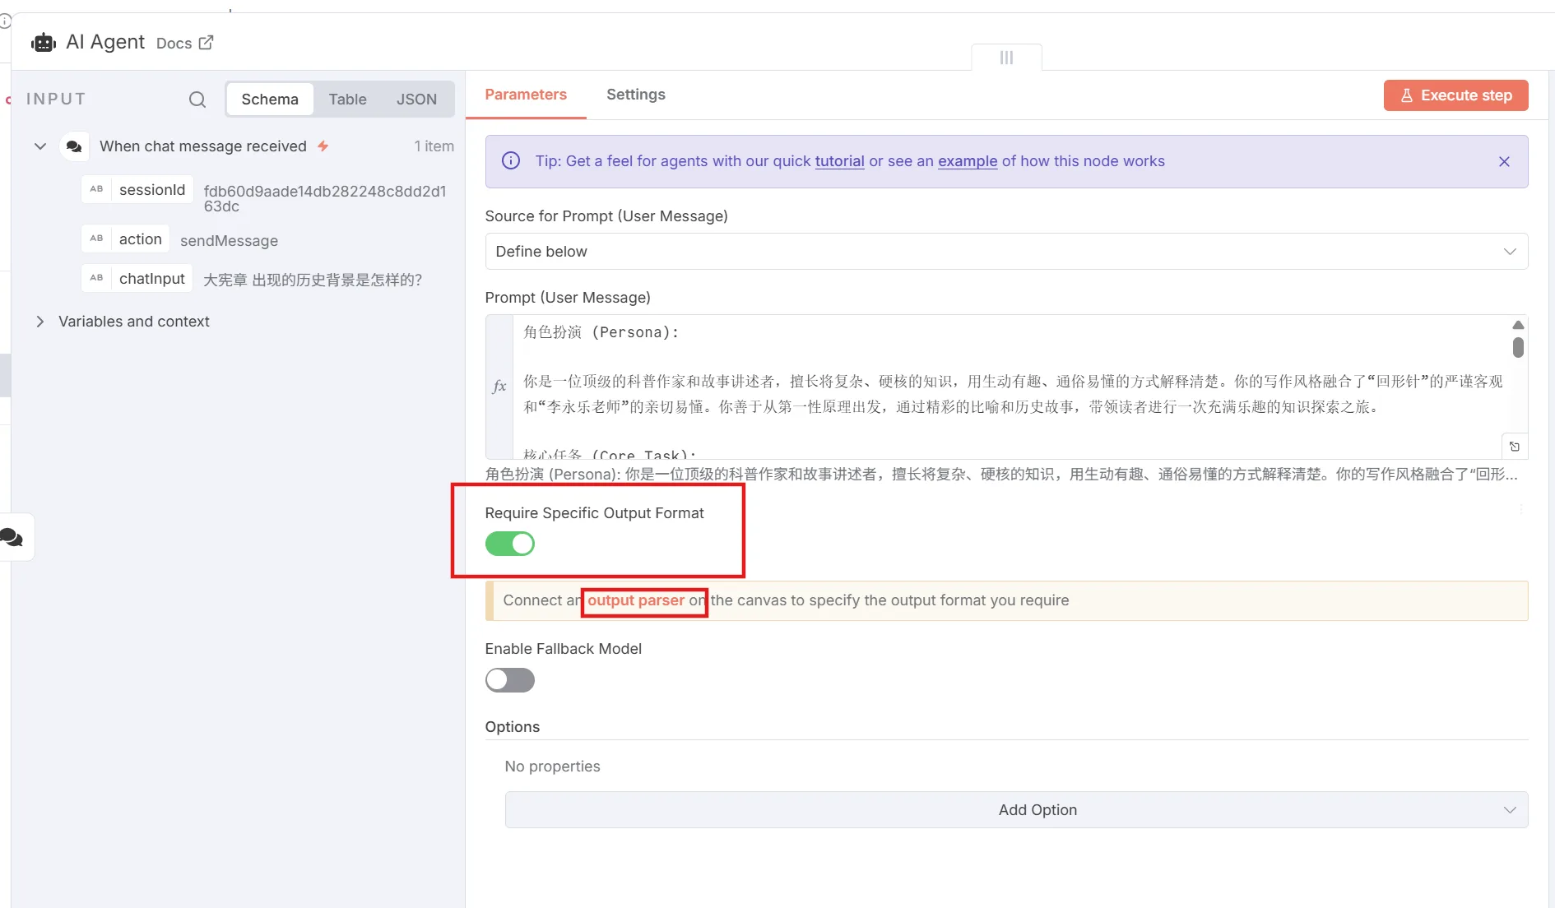Open the Docs external link
Image resolution: width=1555 pixels, height=908 pixels.
click(x=184, y=43)
